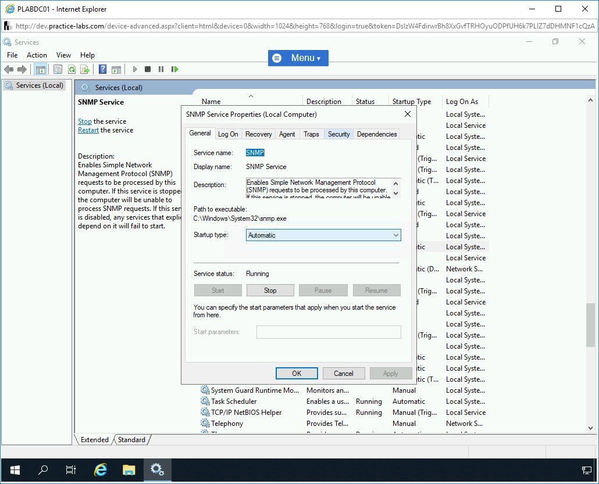Click the Export List toolbar icon

click(x=85, y=69)
